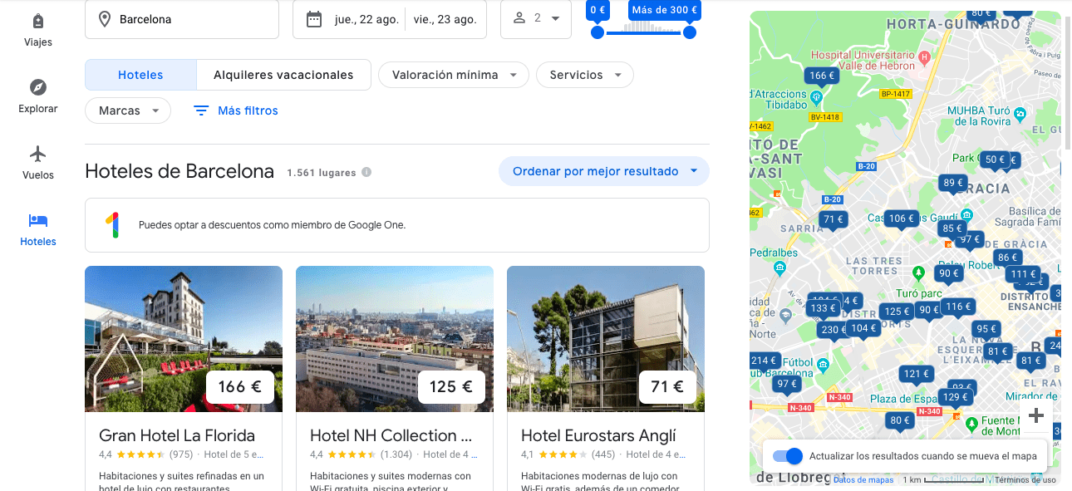Click info icon next to 1.561 lugares

pos(366,173)
